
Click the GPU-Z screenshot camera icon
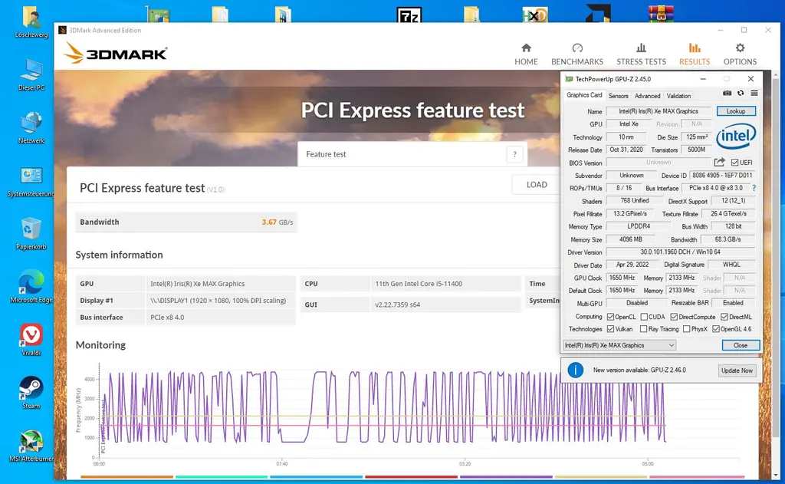point(728,94)
